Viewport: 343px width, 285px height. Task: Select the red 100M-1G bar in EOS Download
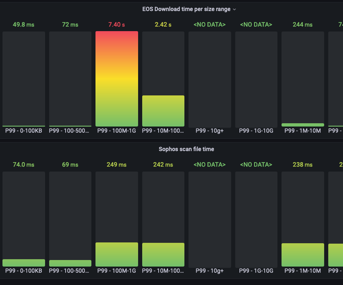[x=117, y=79]
